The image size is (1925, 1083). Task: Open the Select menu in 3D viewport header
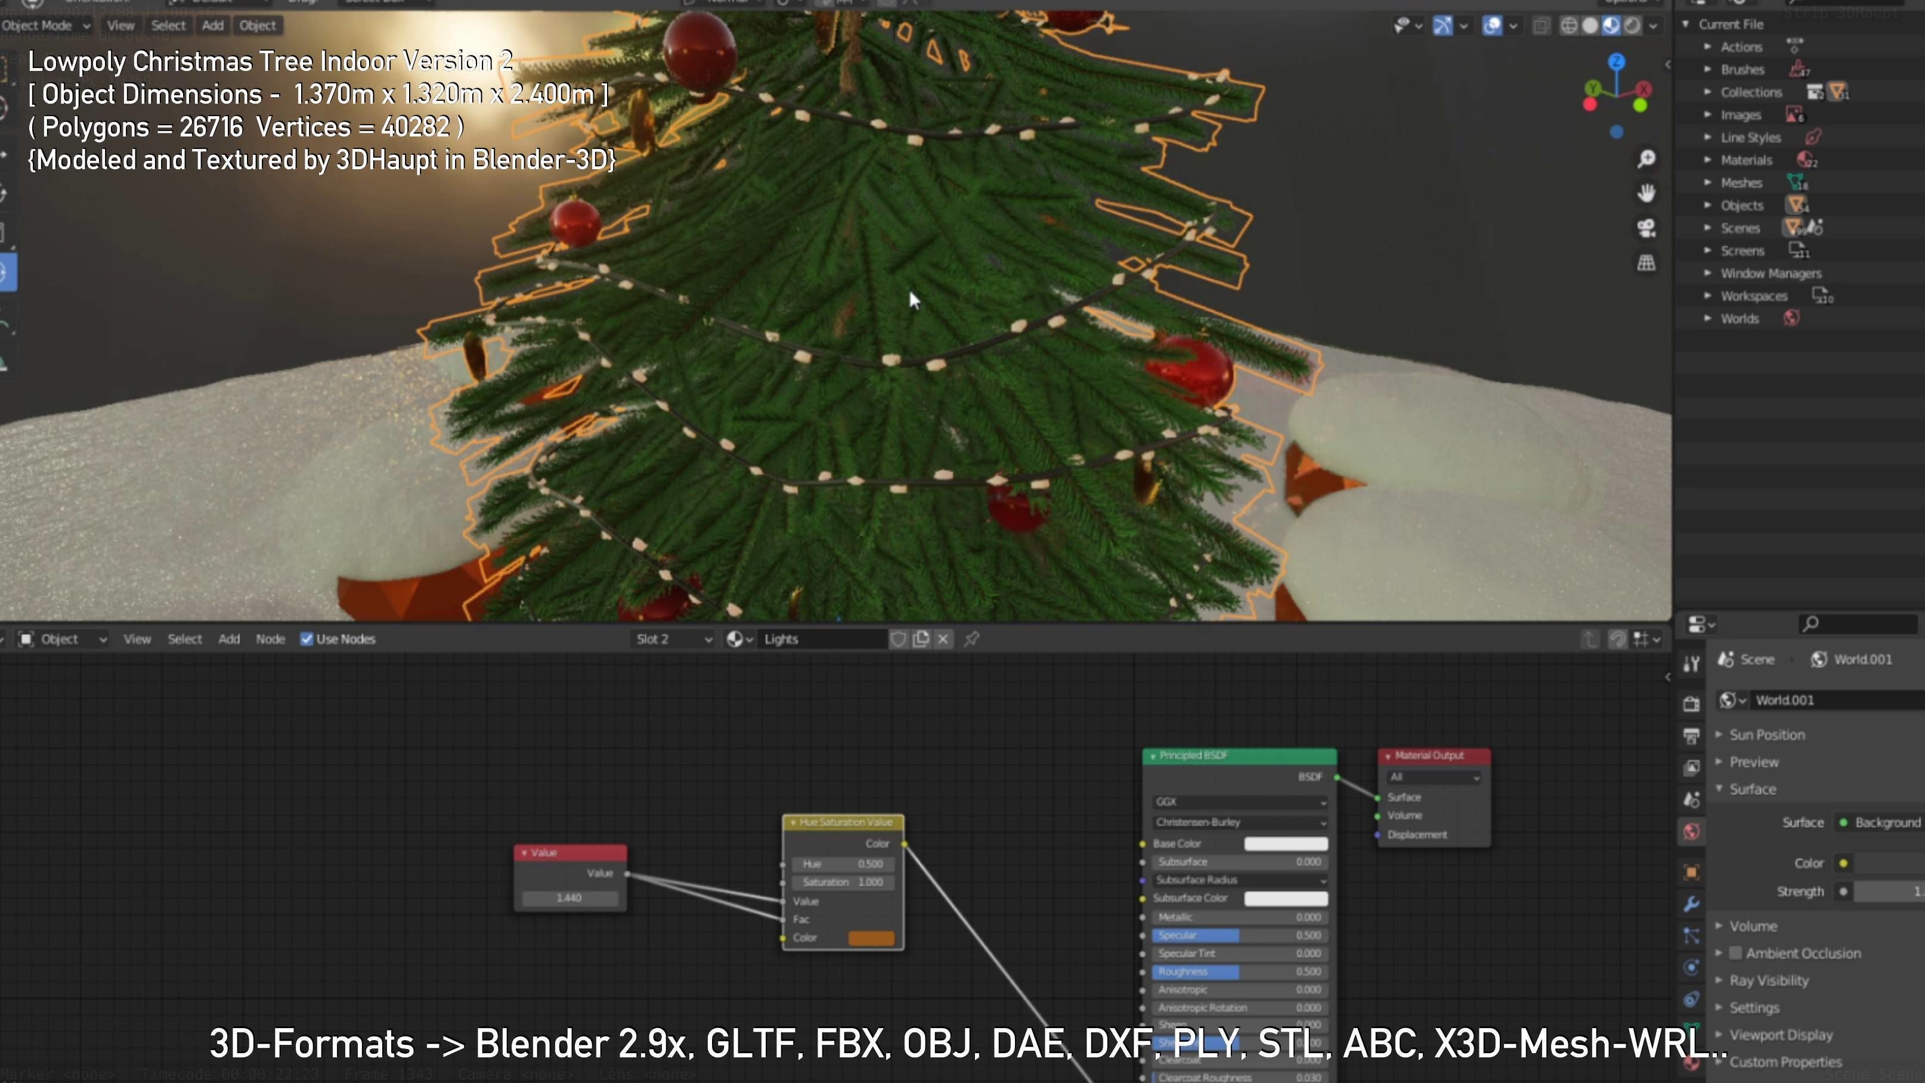click(x=168, y=26)
